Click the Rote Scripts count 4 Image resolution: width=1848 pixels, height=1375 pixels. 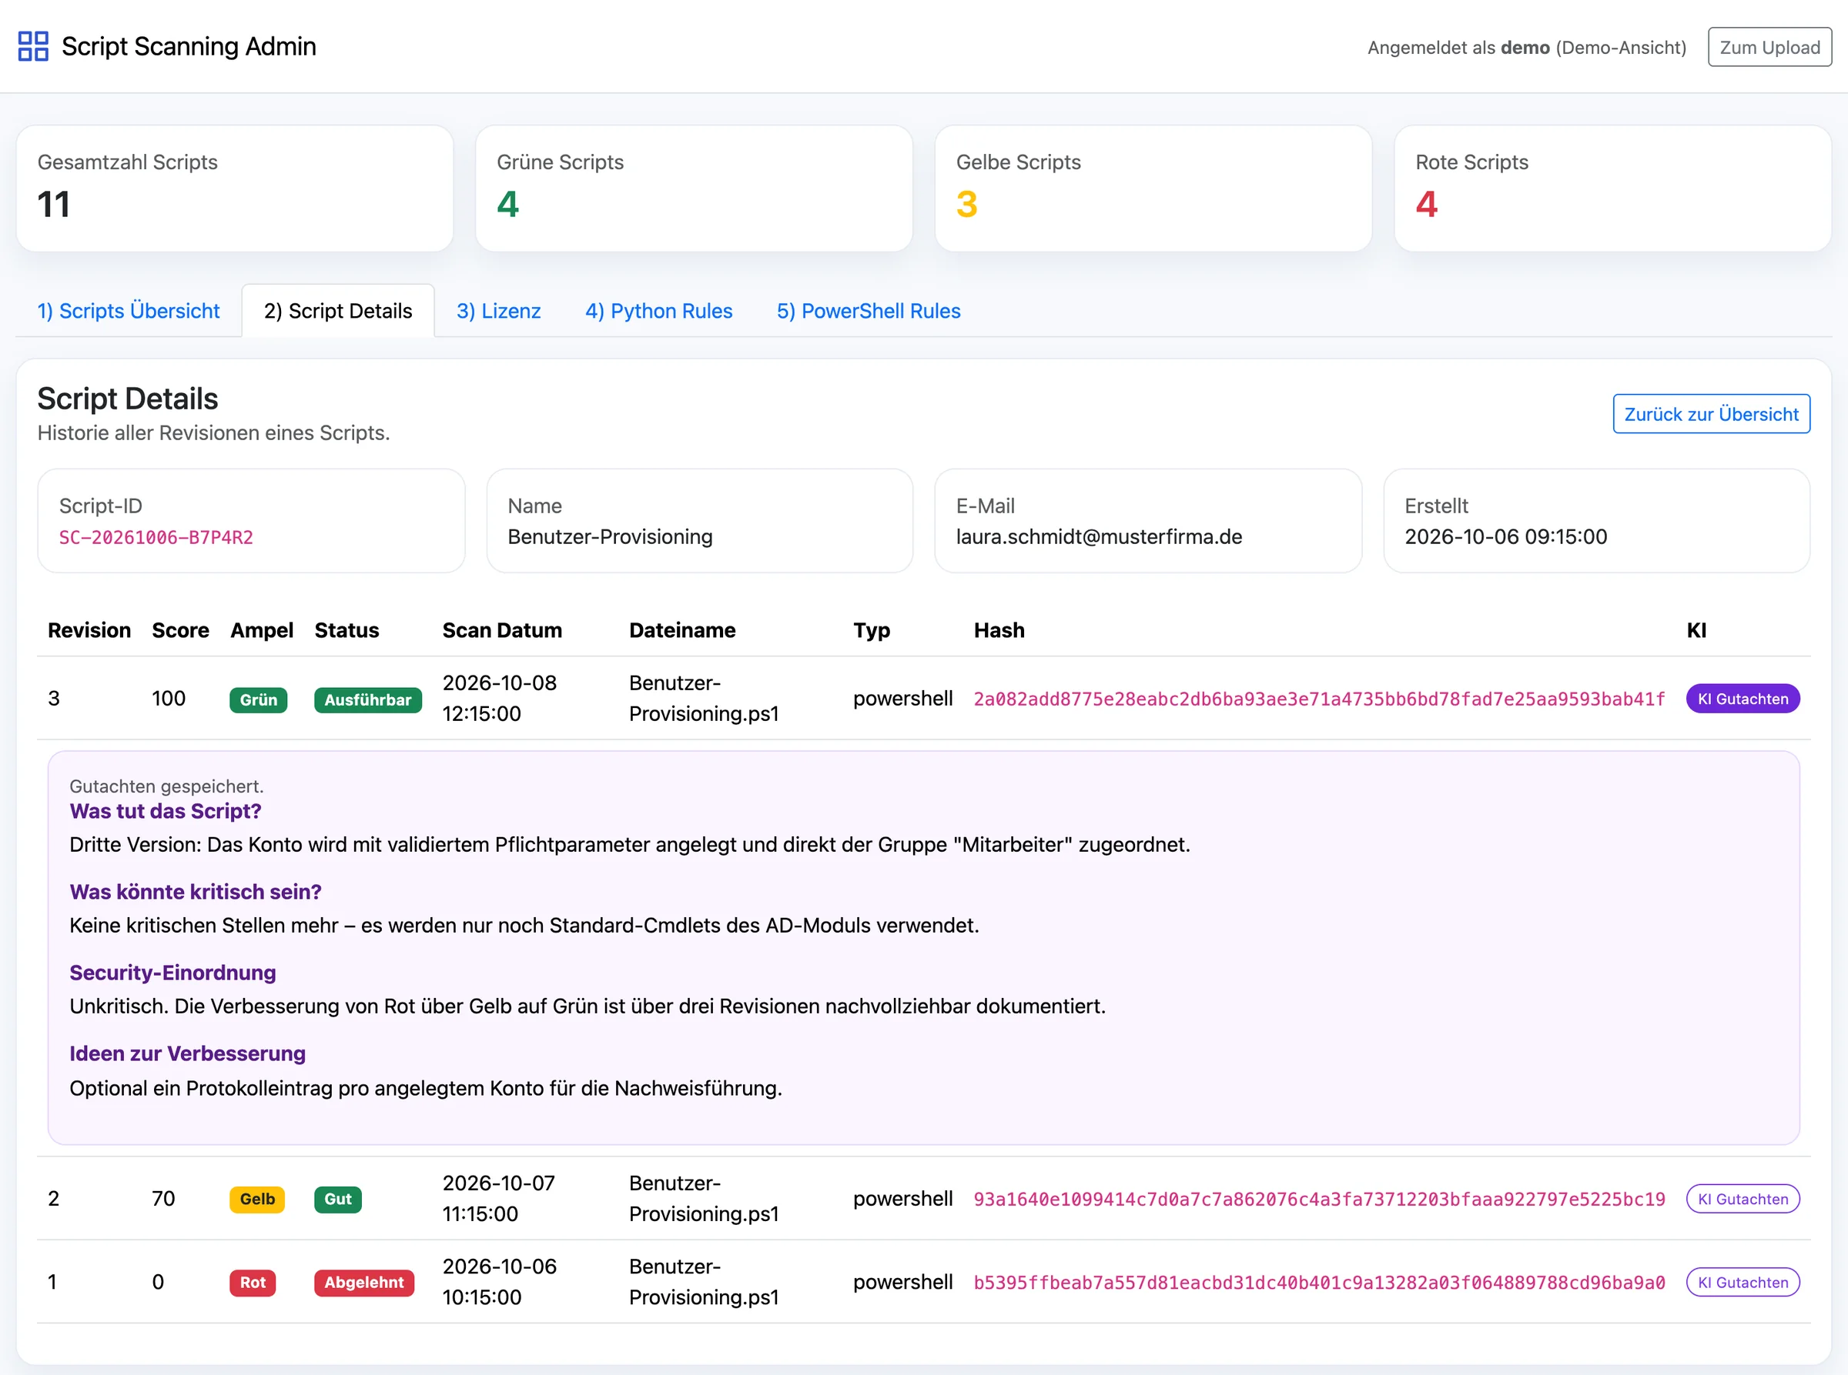1427,205
